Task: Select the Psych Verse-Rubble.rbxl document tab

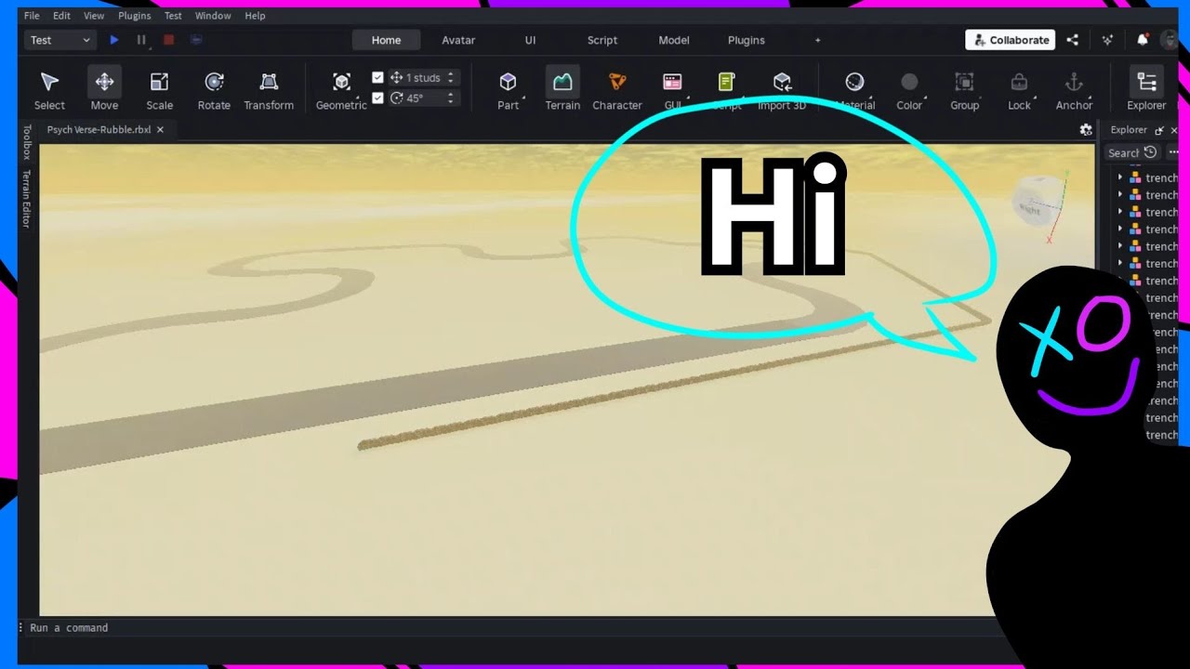Action: (x=99, y=130)
